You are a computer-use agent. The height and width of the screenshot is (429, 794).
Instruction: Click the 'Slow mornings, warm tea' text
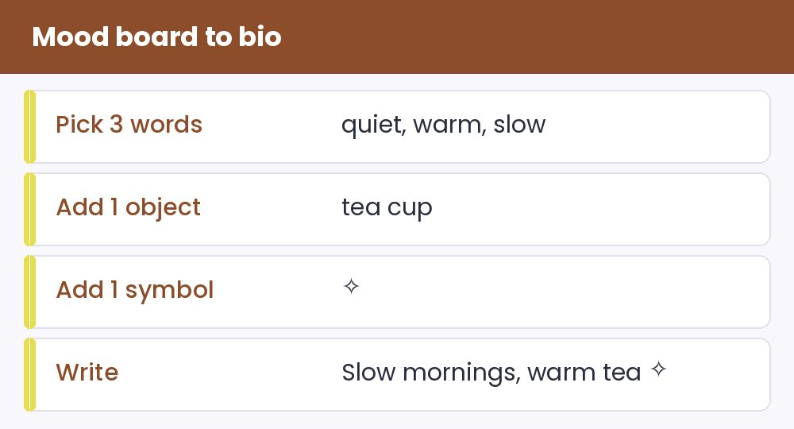point(491,373)
